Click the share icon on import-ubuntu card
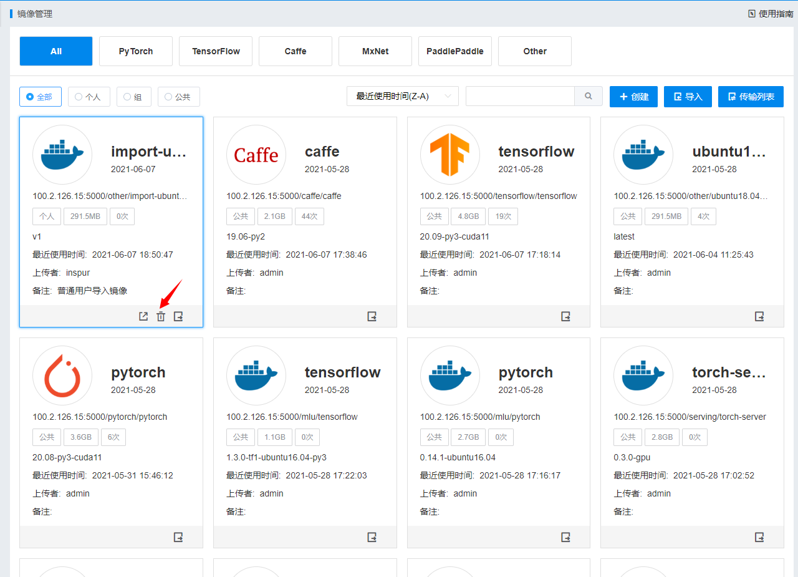Screen dimensions: 798x577 click(143, 316)
